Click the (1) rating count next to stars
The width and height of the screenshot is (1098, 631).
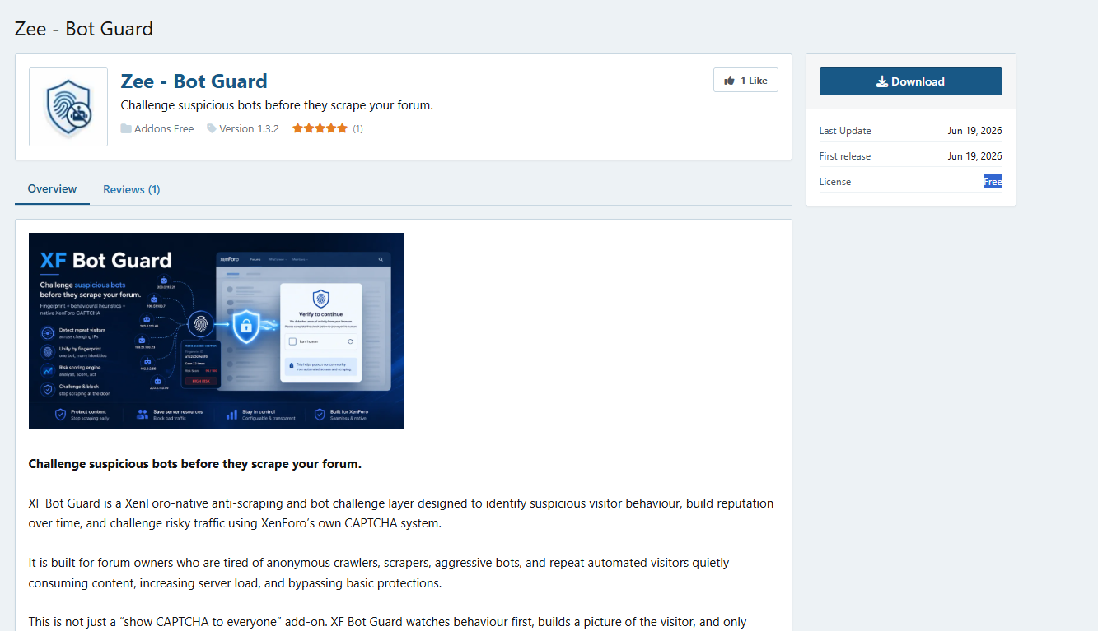click(357, 128)
